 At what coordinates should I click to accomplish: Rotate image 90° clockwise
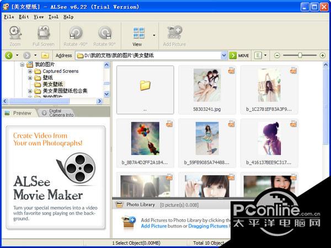coord(104,33)
